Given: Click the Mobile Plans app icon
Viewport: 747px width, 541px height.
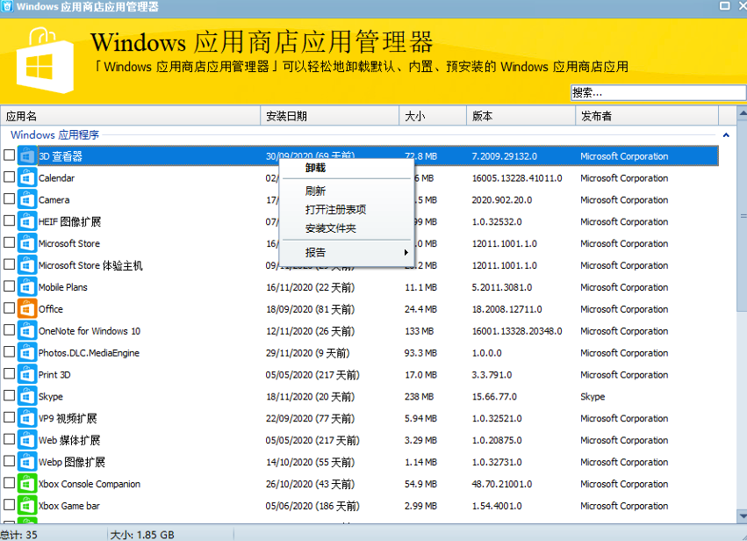Looking at the screenshot, I should 27,287.
